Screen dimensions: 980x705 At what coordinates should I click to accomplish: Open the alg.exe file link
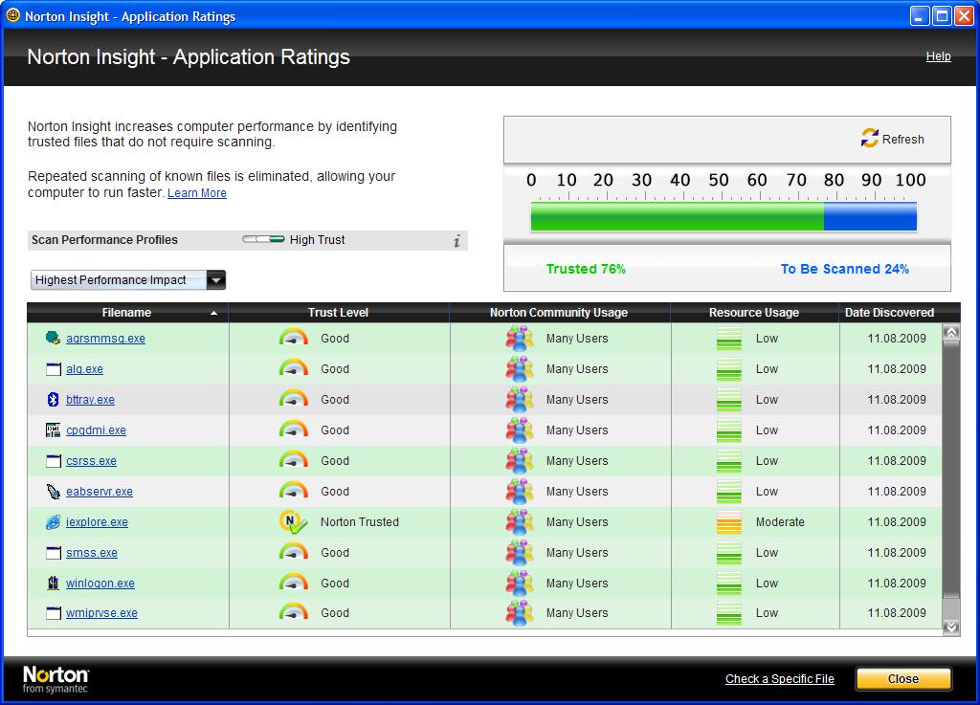click(x=84, y=369)
